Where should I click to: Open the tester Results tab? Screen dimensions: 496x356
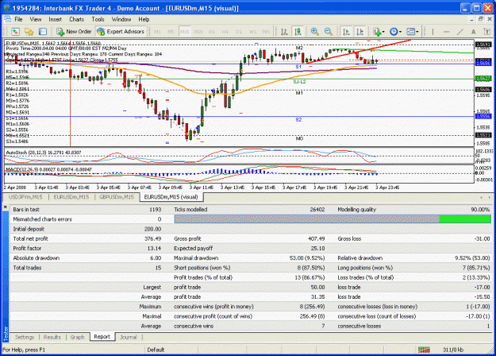coord(52,337)
